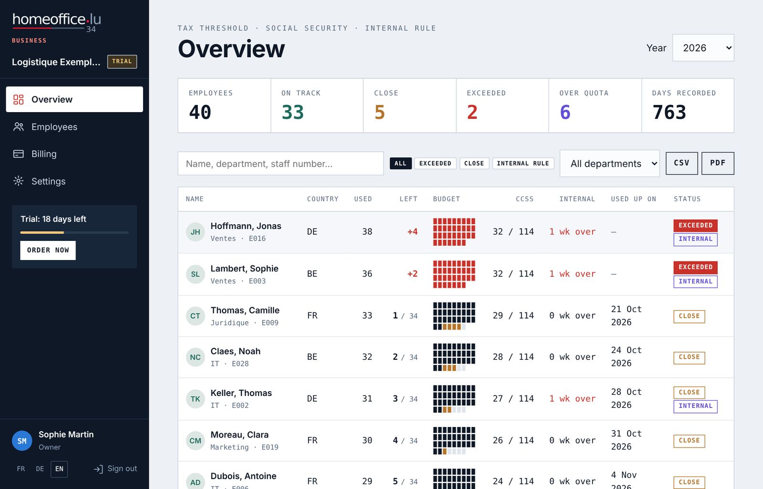Open the Billing menu item

coord(74,154)
